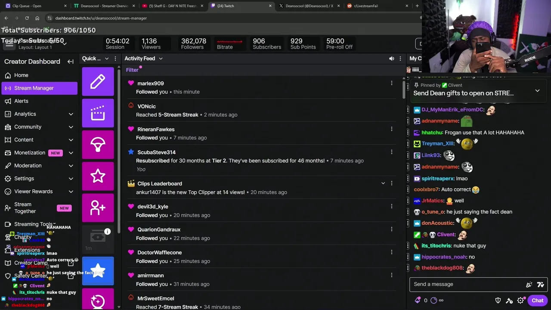Click the add-user quick action tile

[98, 208]
